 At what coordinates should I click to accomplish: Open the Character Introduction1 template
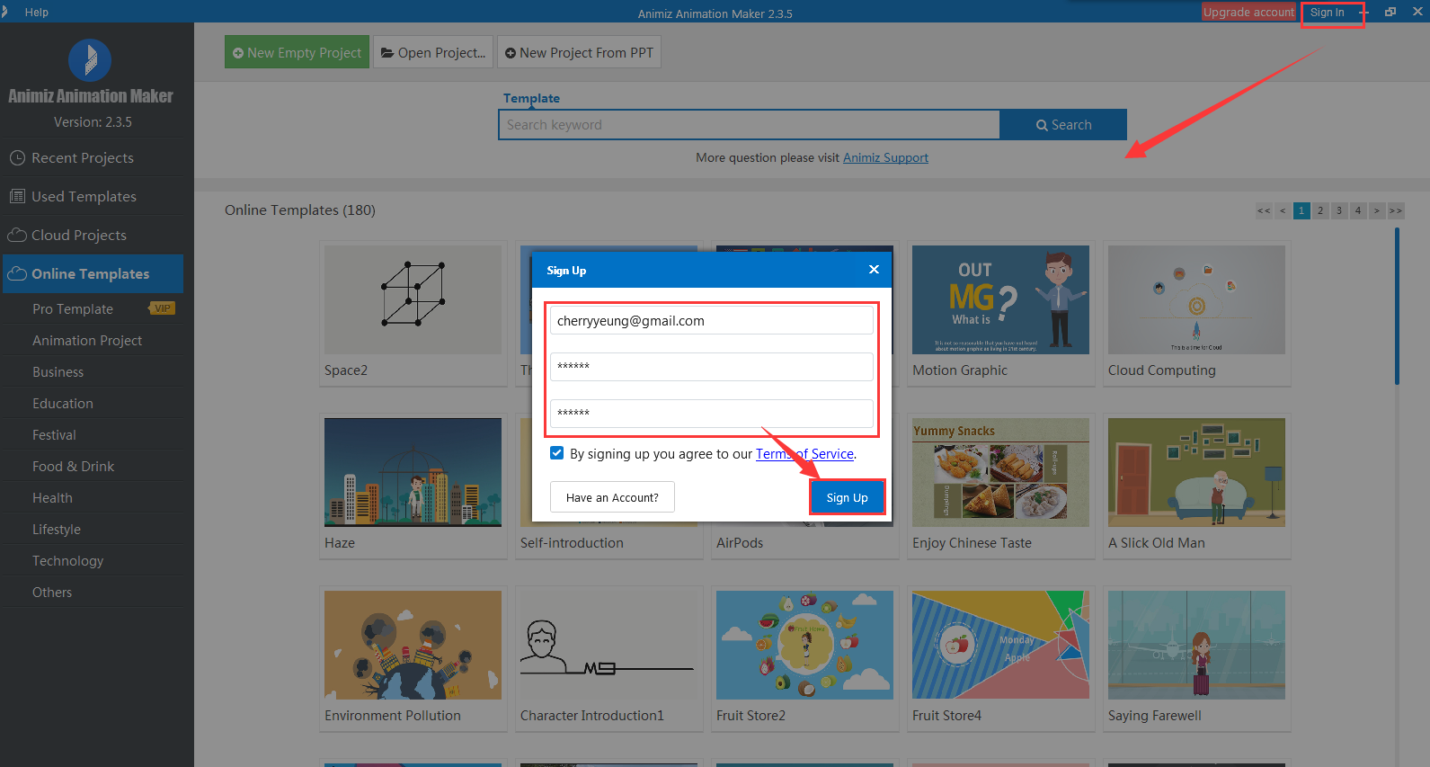(608, 645)
